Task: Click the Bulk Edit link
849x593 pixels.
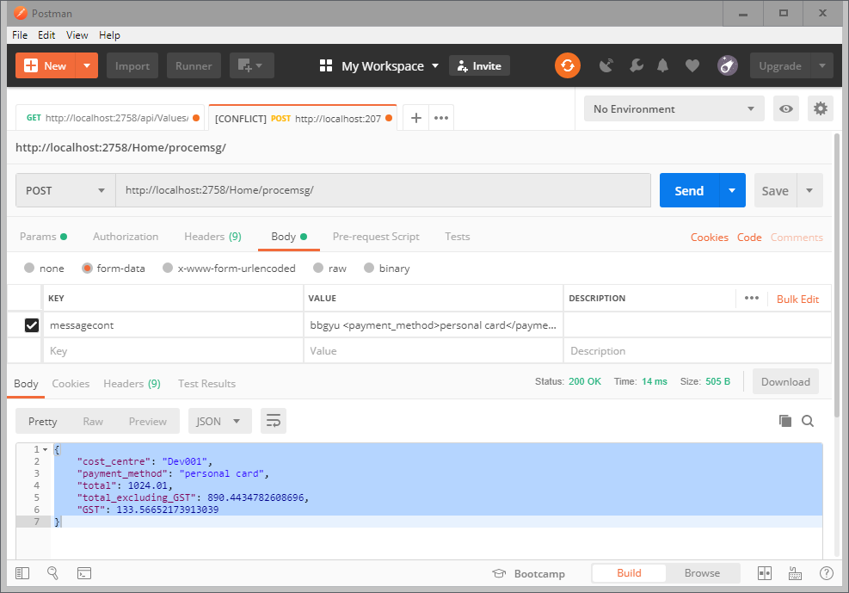Action: [797, 299]
